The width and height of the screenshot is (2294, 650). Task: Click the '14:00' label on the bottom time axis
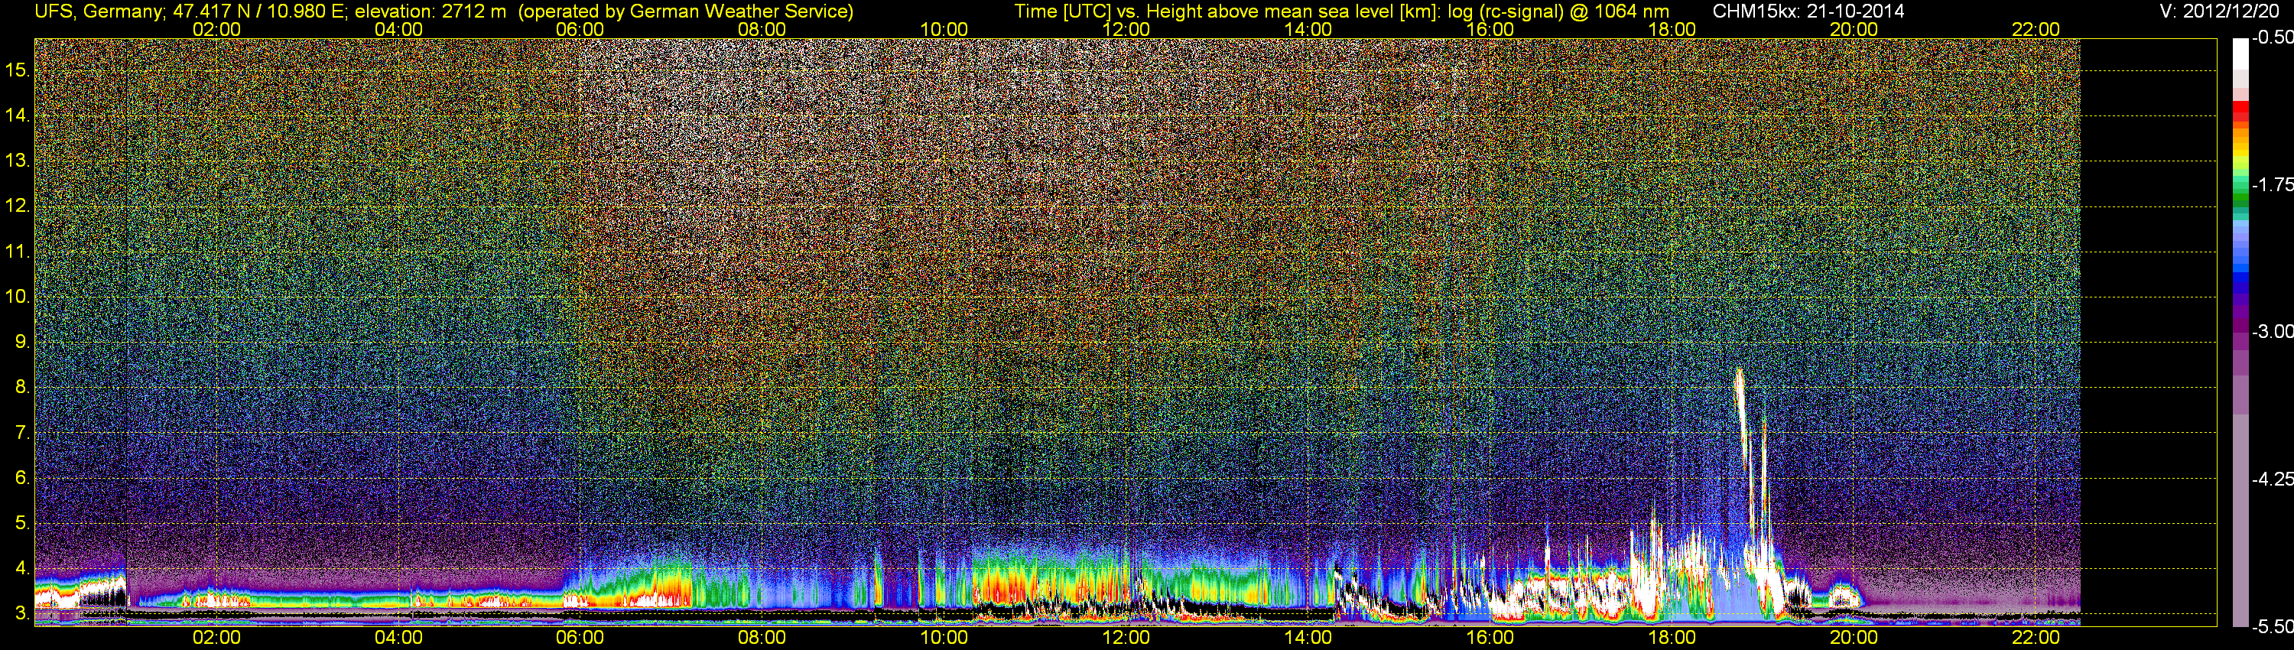1308,638
